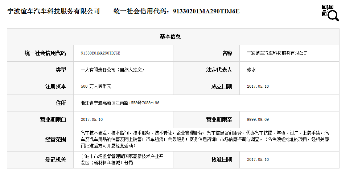Select the company name heading 宁波谊车汽车科技服务有限公司

[x=54, y=11]
